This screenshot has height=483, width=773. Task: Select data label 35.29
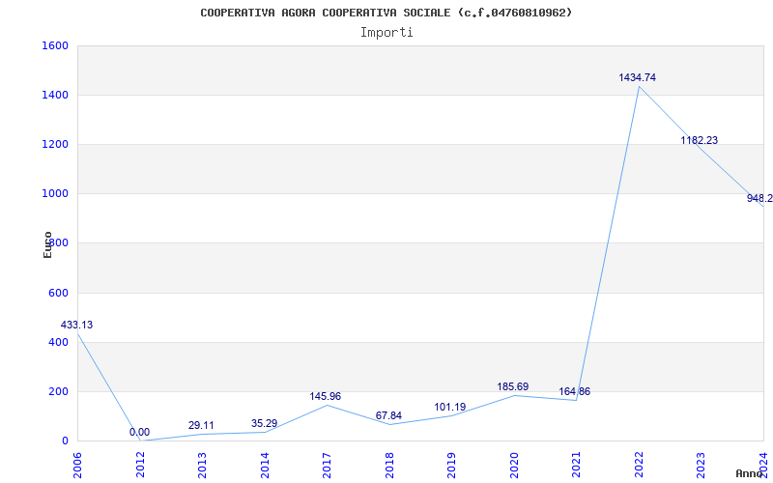[264, 423]
